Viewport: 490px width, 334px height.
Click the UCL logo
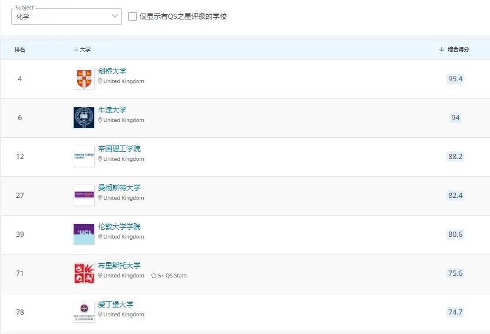tap(84, 234)
